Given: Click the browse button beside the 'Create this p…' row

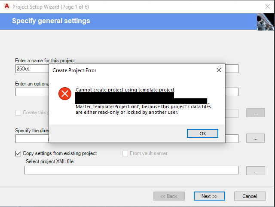Looking at the screenshot, I should tap(255, 113).
